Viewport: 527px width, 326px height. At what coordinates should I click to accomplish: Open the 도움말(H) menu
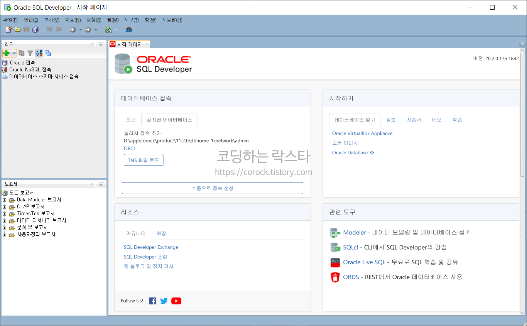172,20
